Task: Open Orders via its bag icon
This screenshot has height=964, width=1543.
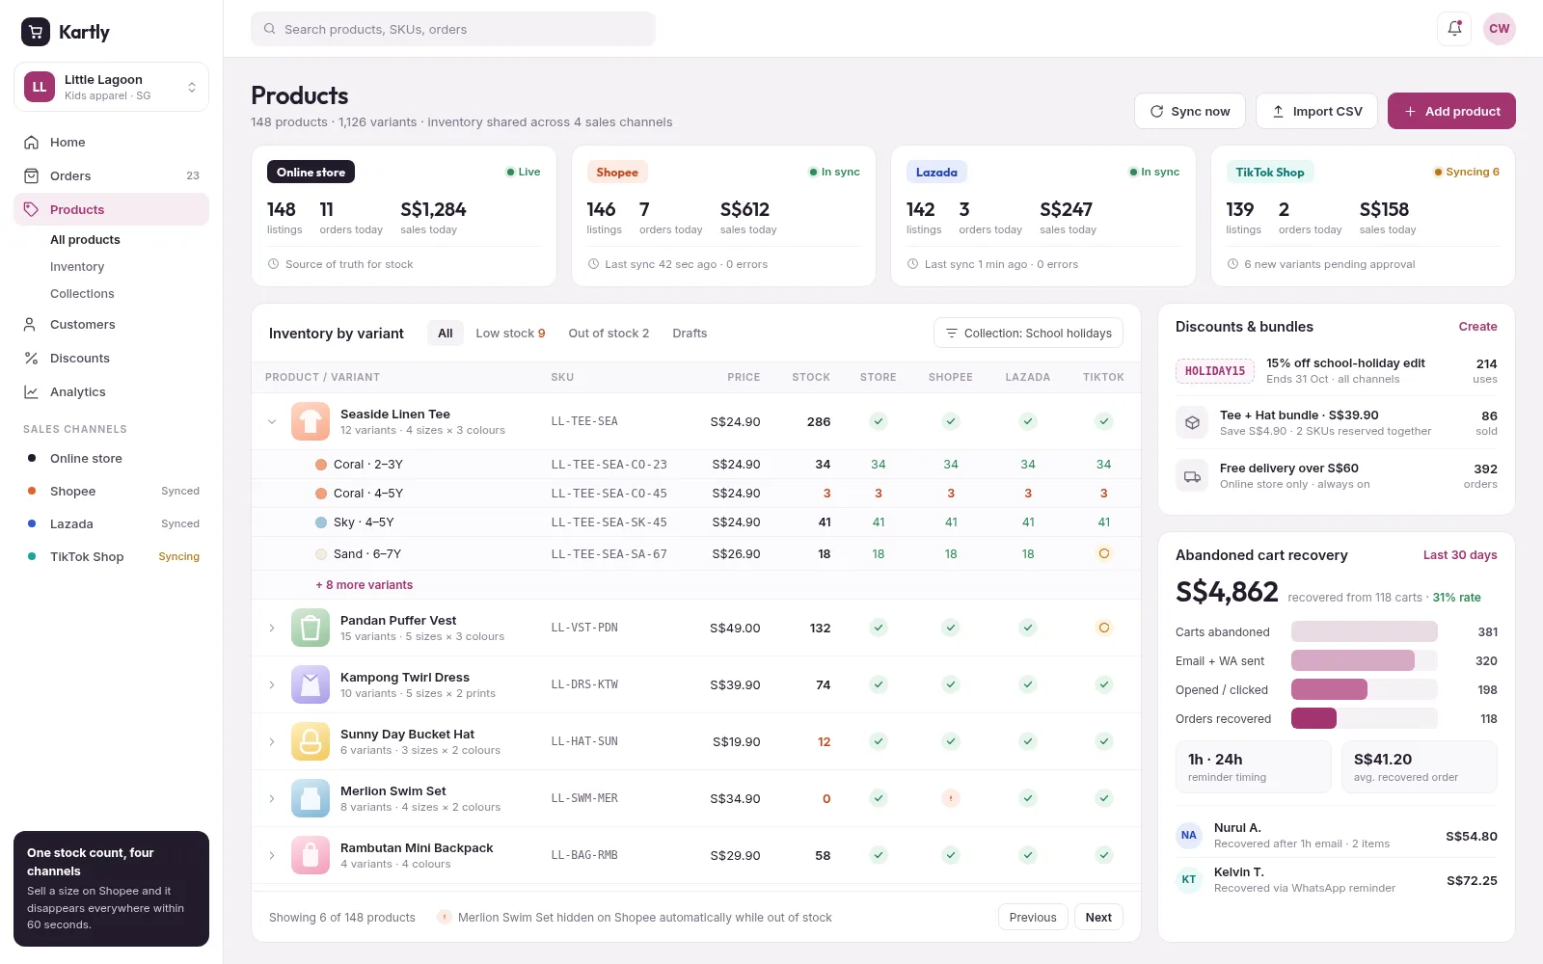Action: point(31,175)
